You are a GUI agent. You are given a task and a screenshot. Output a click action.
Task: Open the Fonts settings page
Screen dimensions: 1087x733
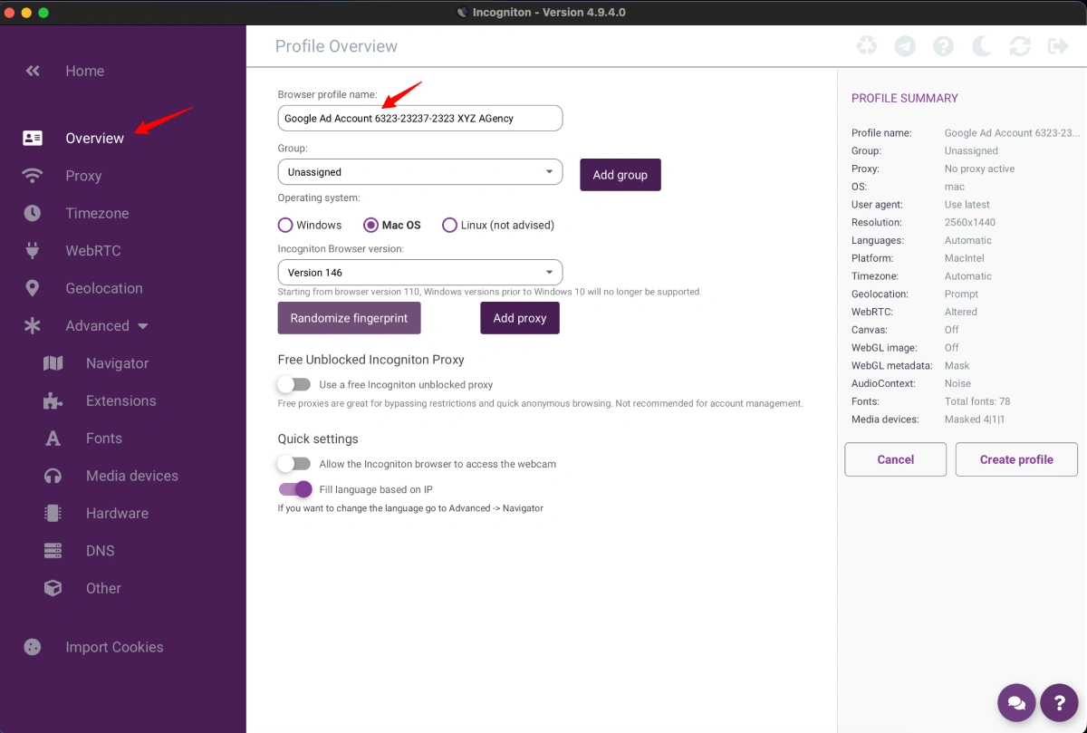(103, 439)
